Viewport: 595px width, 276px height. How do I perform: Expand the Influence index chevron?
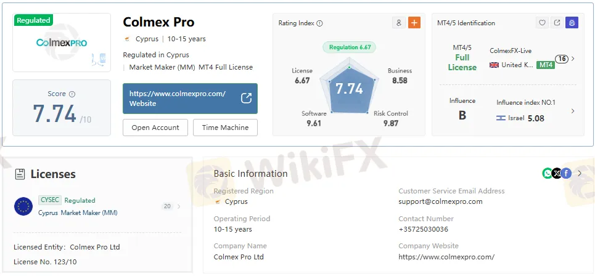coord(573,111)
